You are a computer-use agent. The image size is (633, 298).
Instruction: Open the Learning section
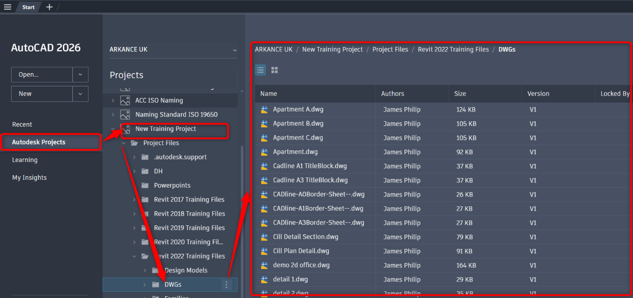[25, 160]
